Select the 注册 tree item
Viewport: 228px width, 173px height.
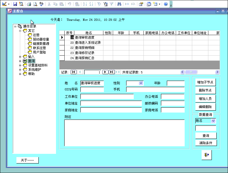pos(36,35)
